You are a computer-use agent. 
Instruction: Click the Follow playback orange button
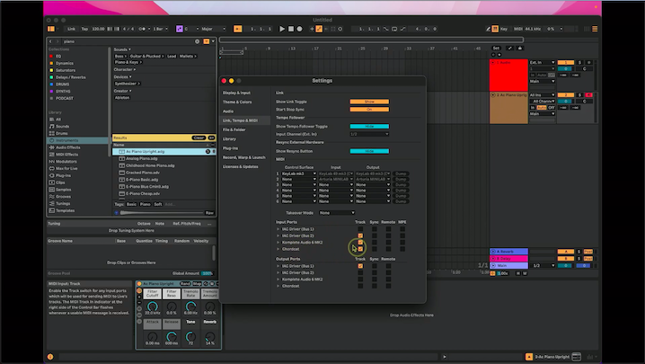pyautogui.click(x=238, y=29)
